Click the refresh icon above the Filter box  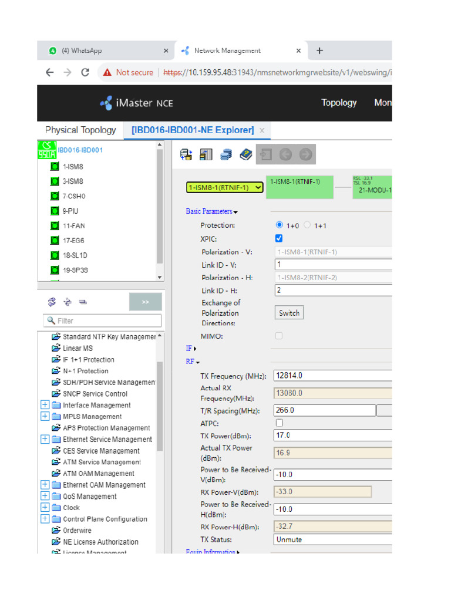coord(52,302)
